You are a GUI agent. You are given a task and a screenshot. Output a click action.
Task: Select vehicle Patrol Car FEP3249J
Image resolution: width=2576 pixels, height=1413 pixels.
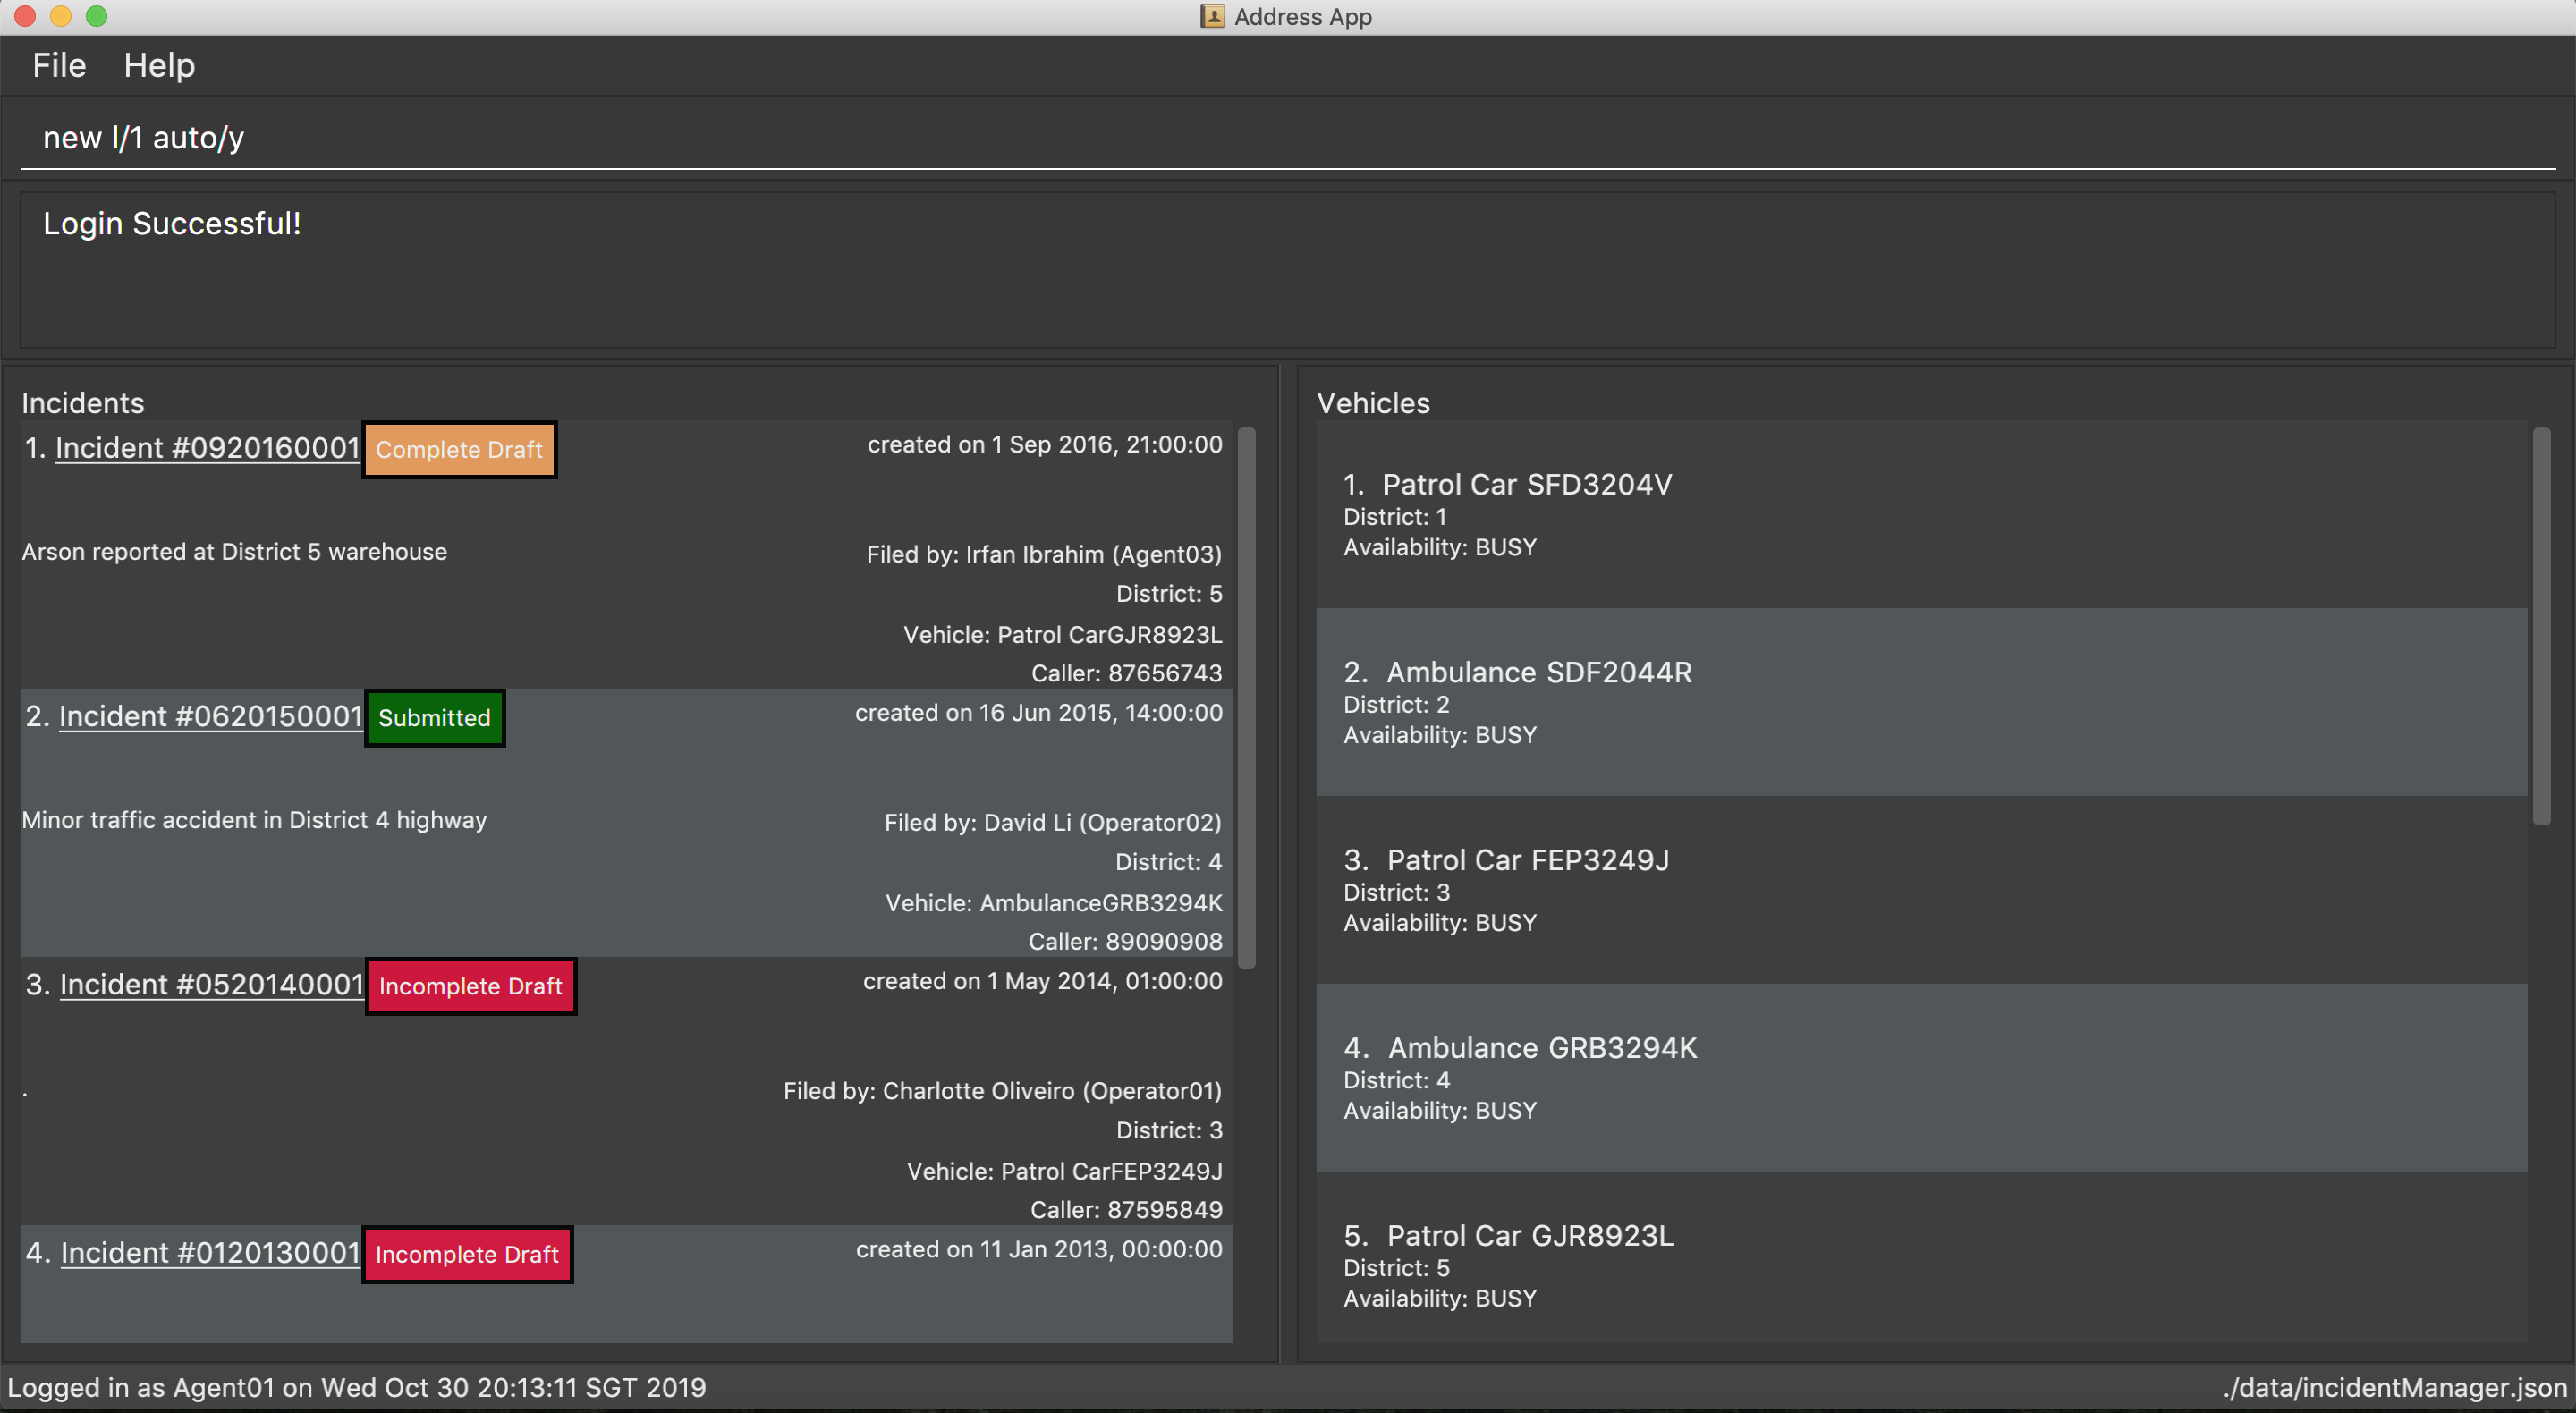[x=1921, y=890]
